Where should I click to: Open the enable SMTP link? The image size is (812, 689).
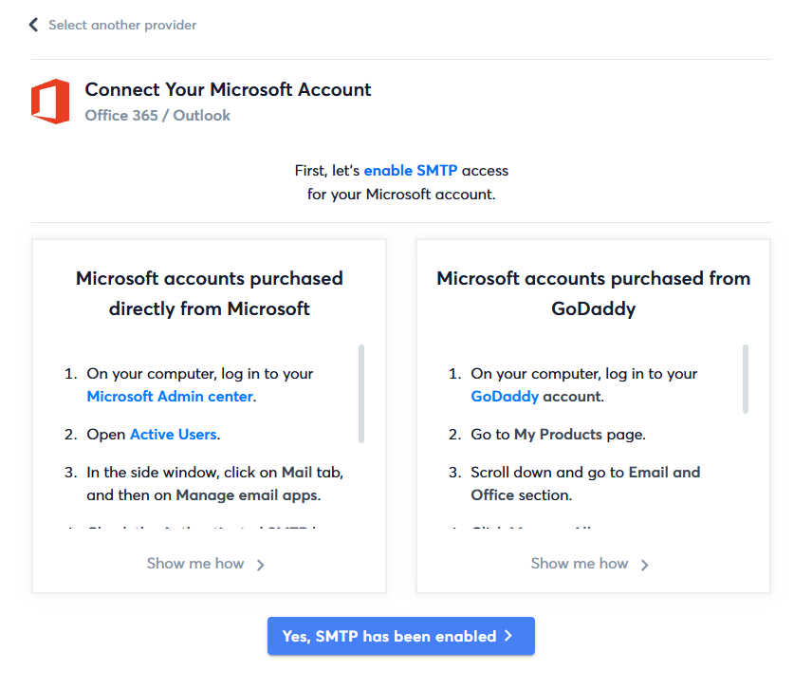pyautogui.click(x=411, y=171)
